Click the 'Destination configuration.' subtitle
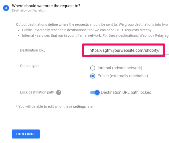Viewport: 169px width, 143px height. 29,10
